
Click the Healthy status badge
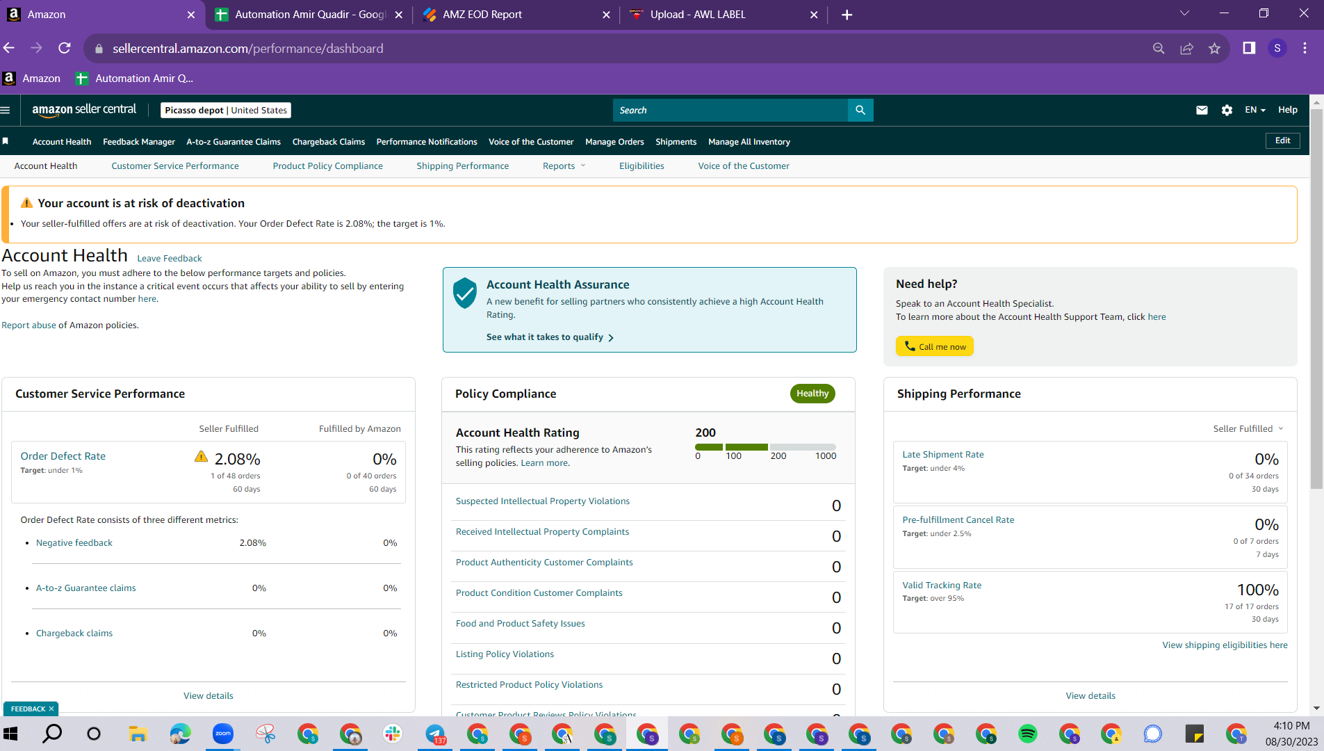click(812, 394)
